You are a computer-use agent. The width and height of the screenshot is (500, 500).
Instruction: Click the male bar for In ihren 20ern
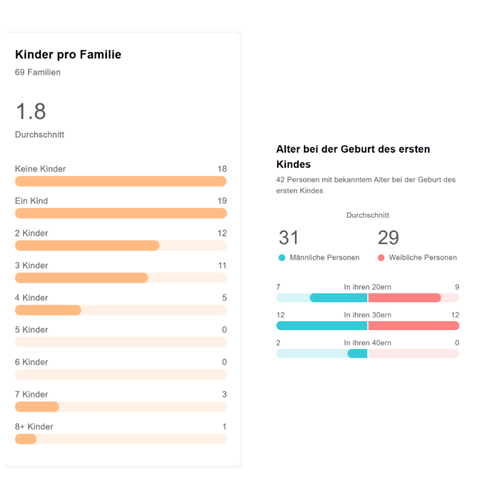click(x=338, y=298)
